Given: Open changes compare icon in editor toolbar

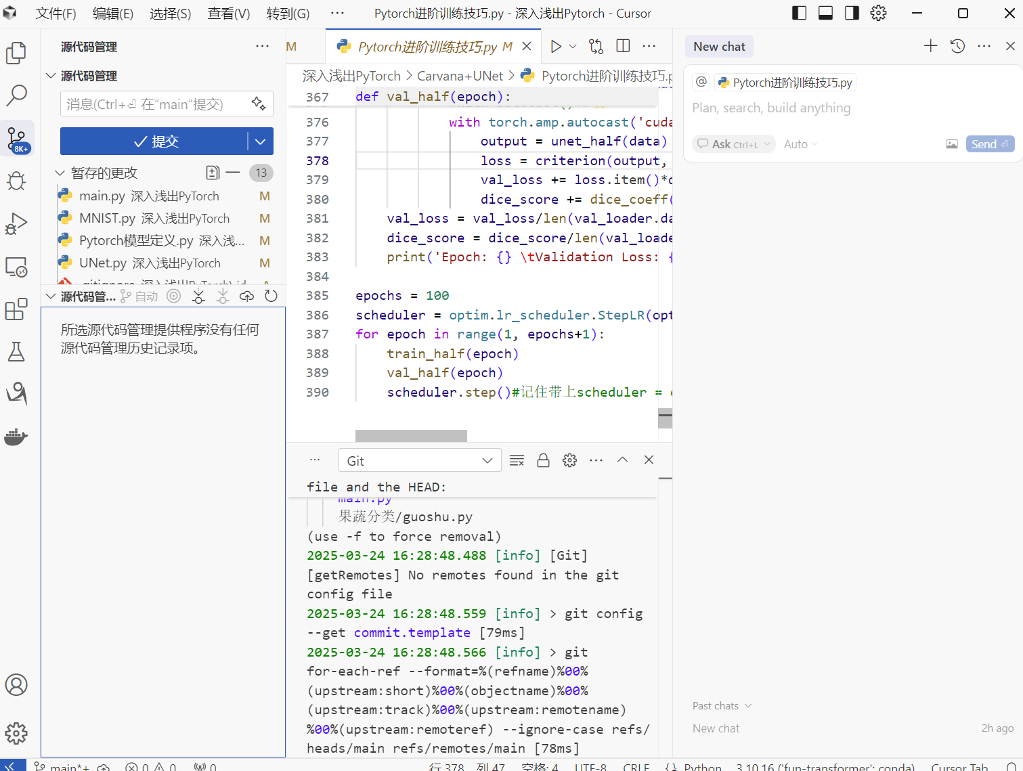Looking at the screenshot, I should (596, 46).
